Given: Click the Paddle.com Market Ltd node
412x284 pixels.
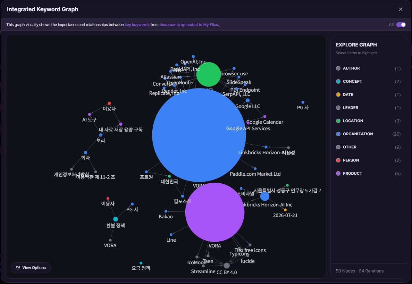Looking at the screenshot, I should pyautogui.click(x=255, y=169).
